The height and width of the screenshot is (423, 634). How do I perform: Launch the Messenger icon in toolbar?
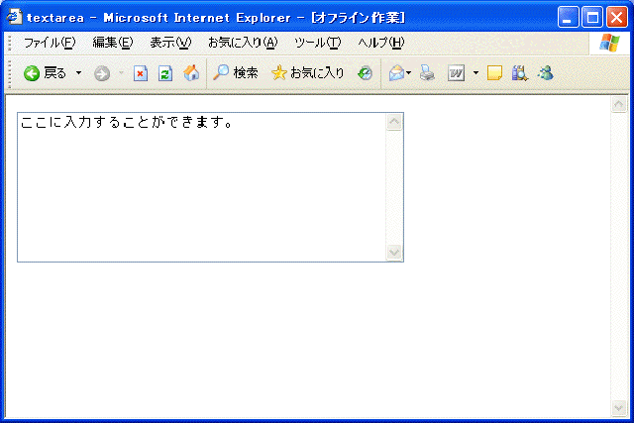pos(545,73)
